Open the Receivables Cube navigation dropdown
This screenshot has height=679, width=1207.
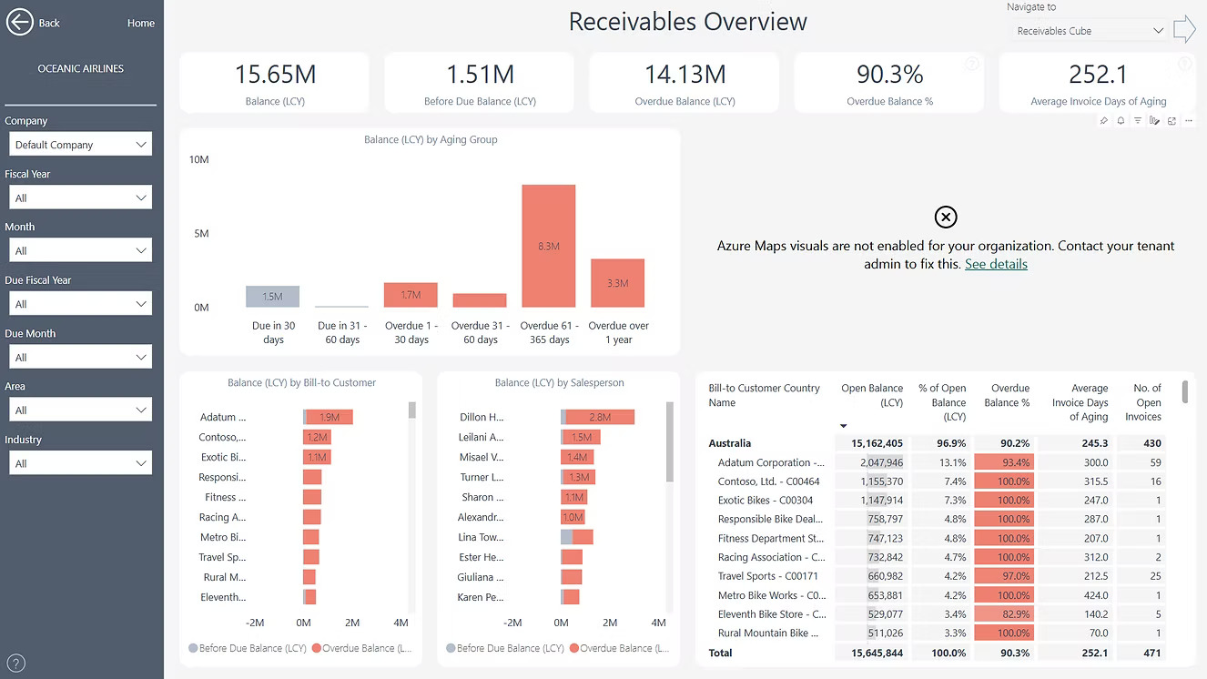[x=1088, y=30]
